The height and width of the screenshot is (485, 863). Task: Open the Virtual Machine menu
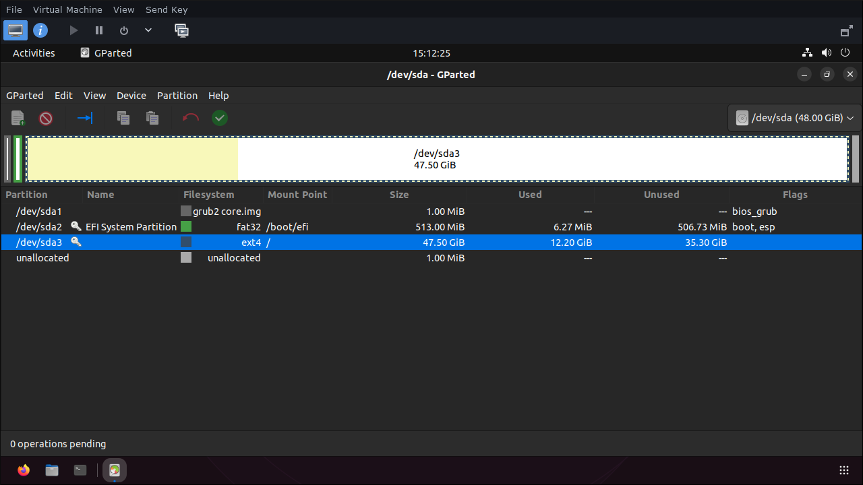coord(67,9)
